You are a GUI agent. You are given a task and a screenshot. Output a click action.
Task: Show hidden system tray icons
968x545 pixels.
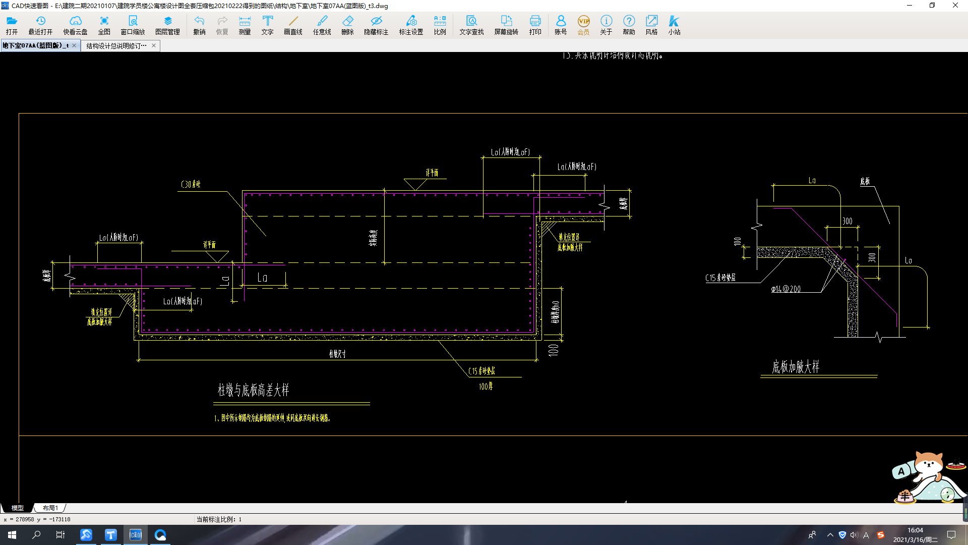[830, 535]
